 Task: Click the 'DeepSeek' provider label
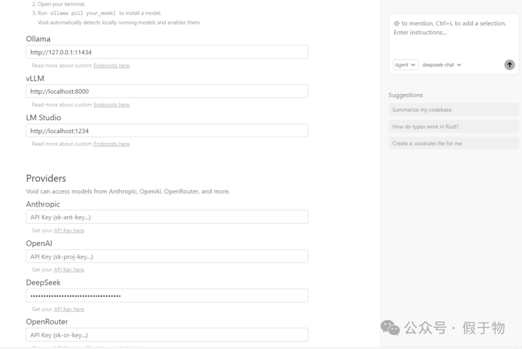(x=43, y=282)
